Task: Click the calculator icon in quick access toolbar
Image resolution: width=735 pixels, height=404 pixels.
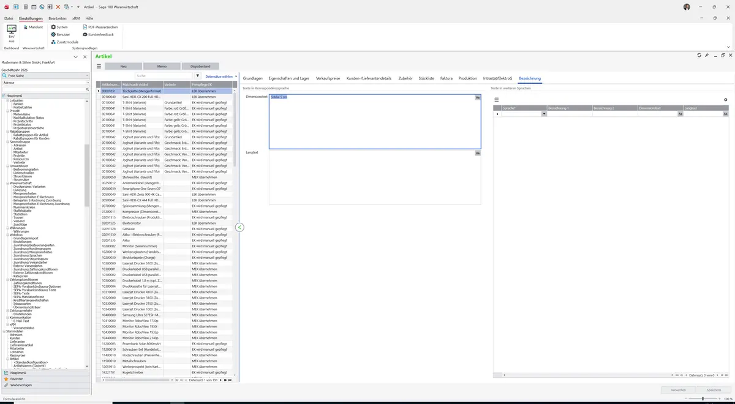Action: 24,7
